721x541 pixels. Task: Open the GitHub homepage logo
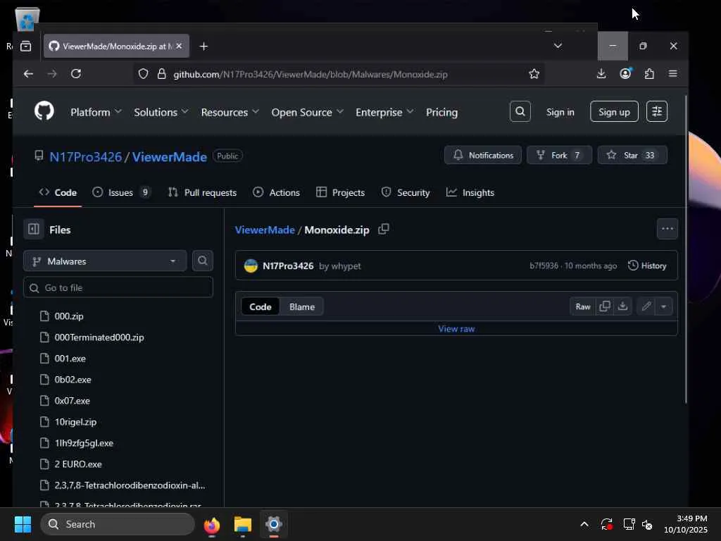click(x=44, y=111)
